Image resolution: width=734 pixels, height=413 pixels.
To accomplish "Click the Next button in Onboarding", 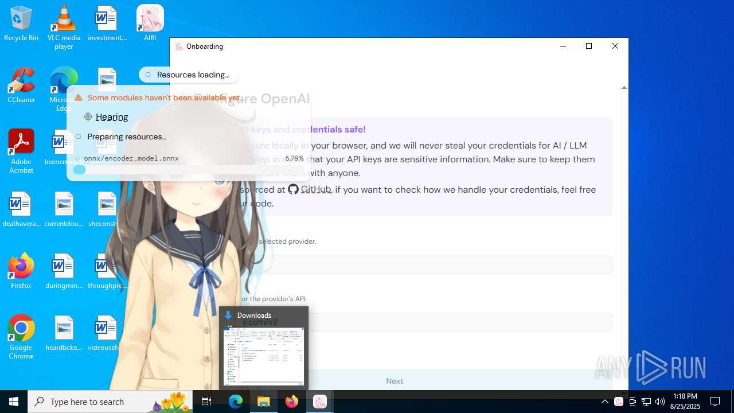I will 395,381.
